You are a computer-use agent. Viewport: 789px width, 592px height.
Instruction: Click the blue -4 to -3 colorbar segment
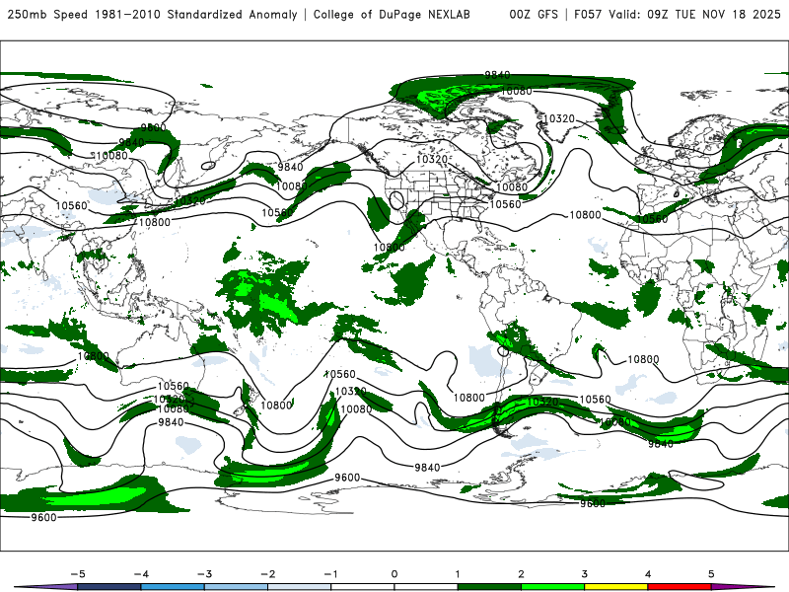(173, 587)
